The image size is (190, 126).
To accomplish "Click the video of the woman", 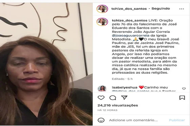I will point(46,64).
